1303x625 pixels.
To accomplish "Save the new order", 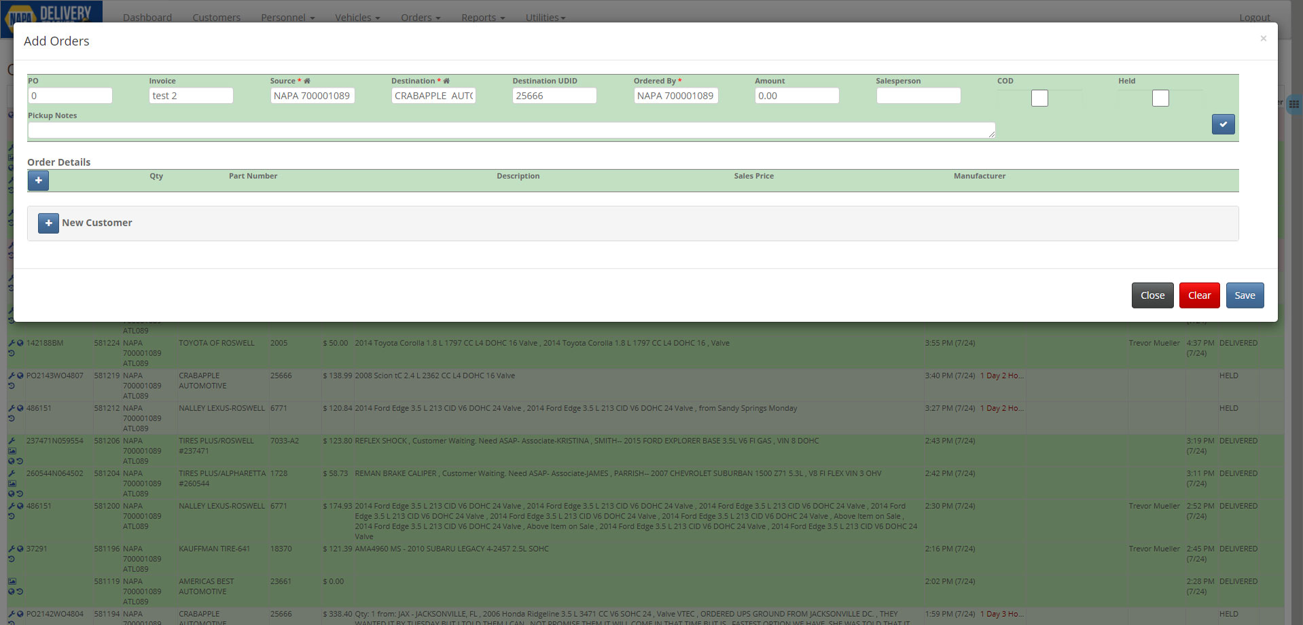I will 1244,295.
